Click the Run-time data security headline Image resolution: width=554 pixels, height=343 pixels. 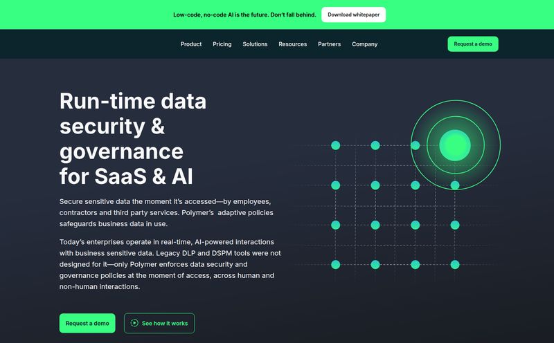[x=133, y=138]
